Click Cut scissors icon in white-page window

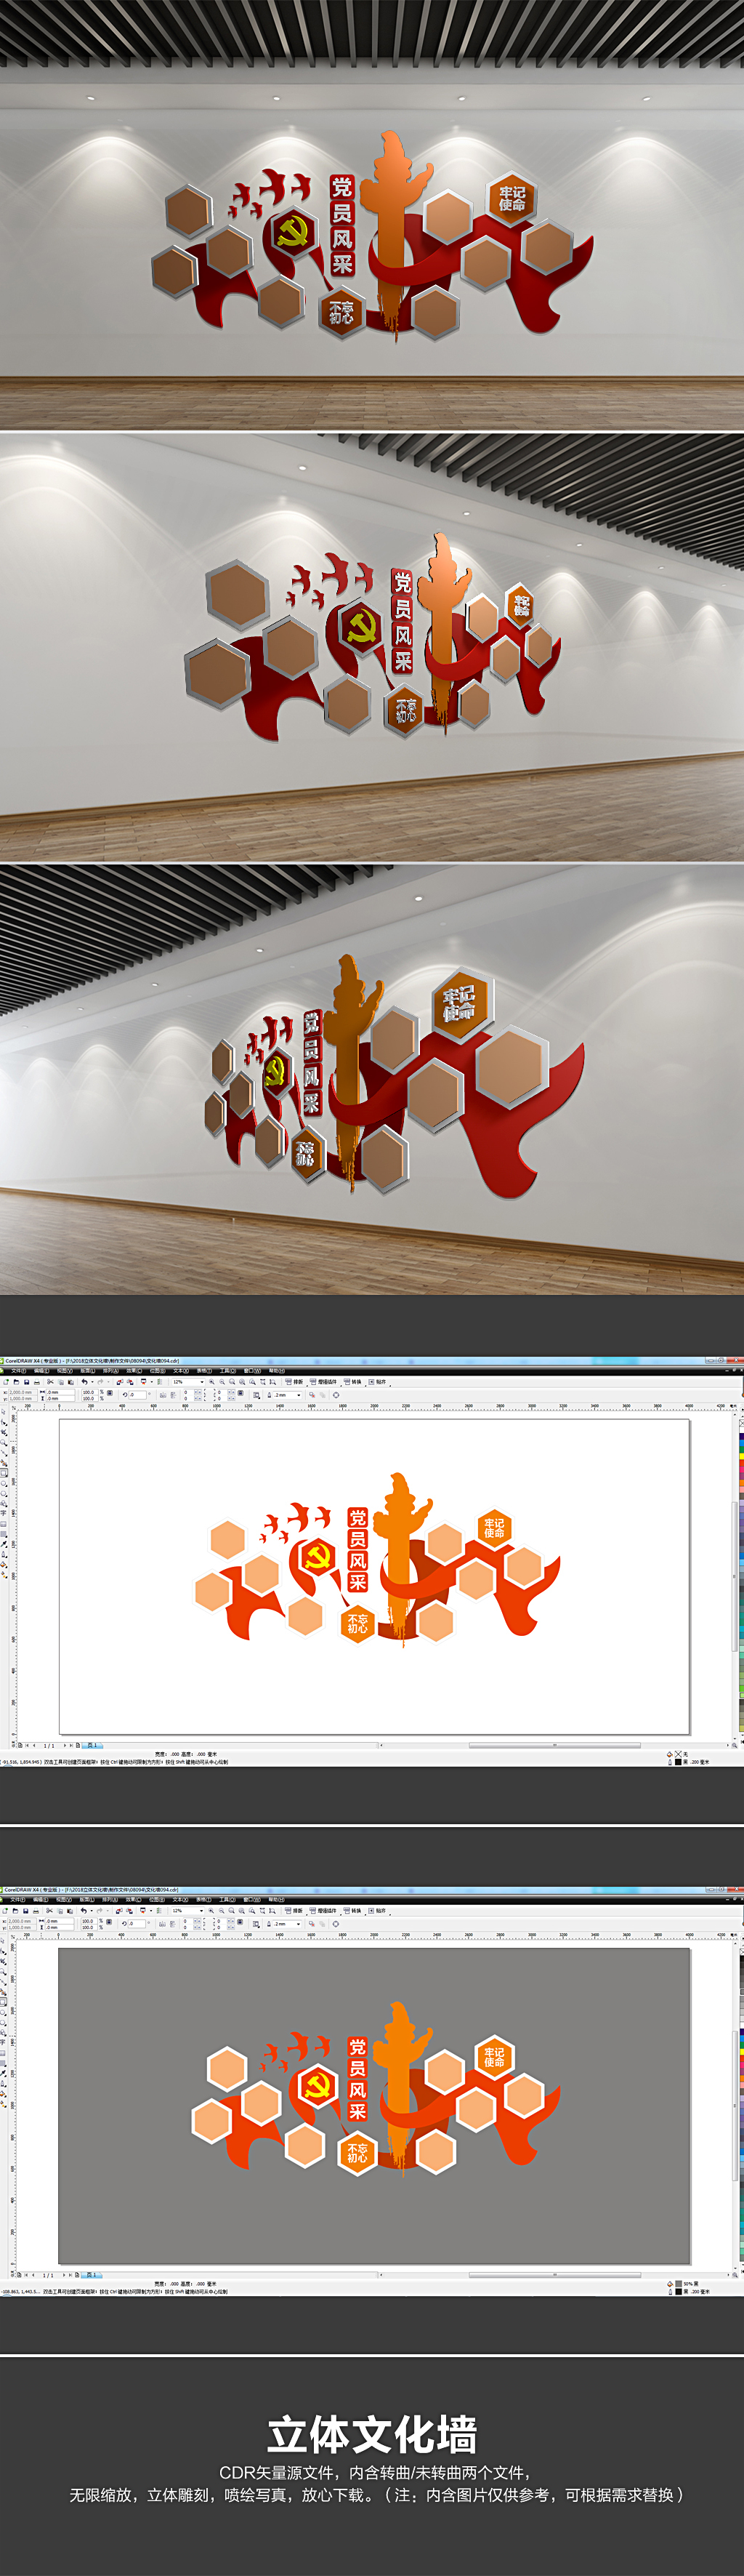pyautogui.click(x=50, y=1381)
